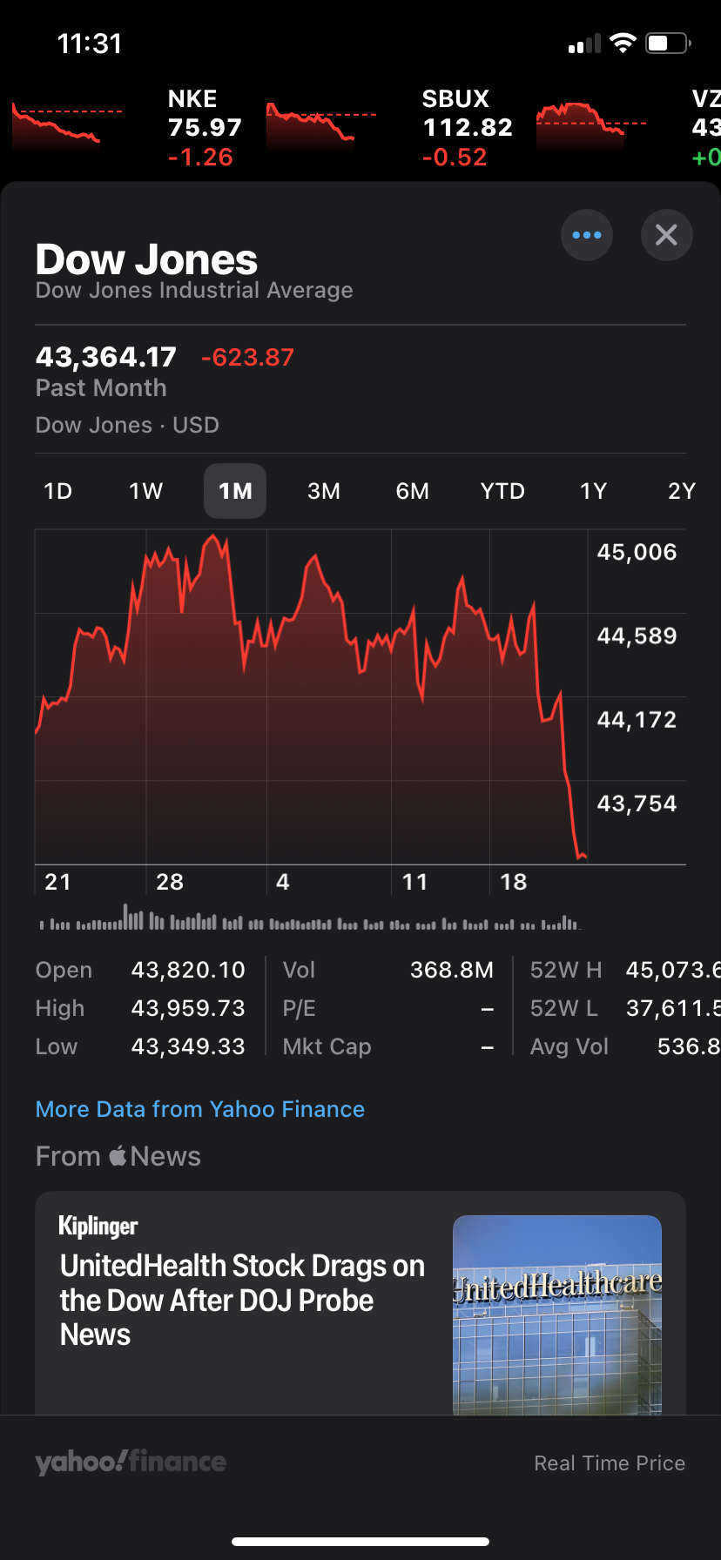Tap the selected 1M range tab
Viewport: 721px width, 1560px height.
tap(235, 491)
